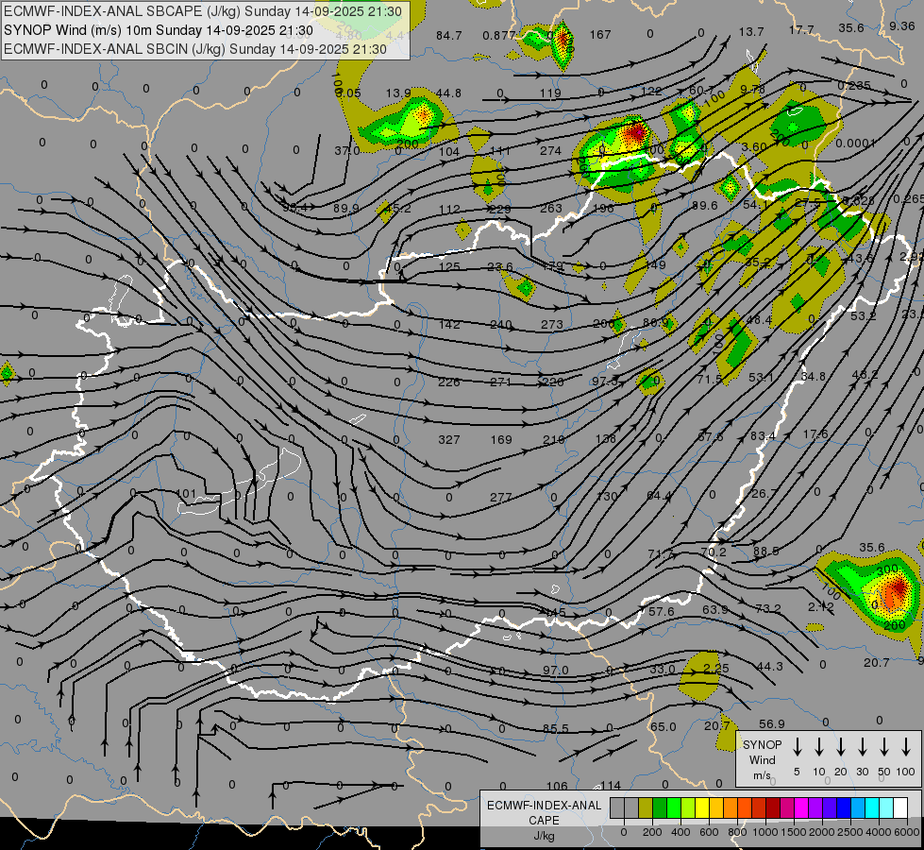
Task: Choose the white swatch at the legend end
Action: pos(899,808)
